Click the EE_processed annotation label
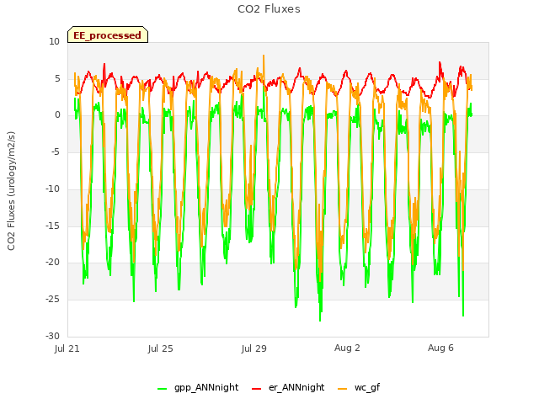This screenshot has height=404, width=539. [108, 35]
